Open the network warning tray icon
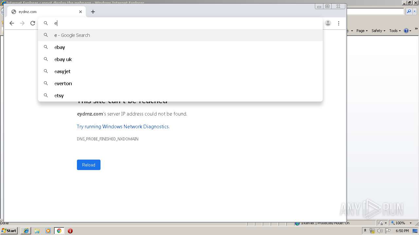Screen dimensions: 419x235 tap(372, 231)
